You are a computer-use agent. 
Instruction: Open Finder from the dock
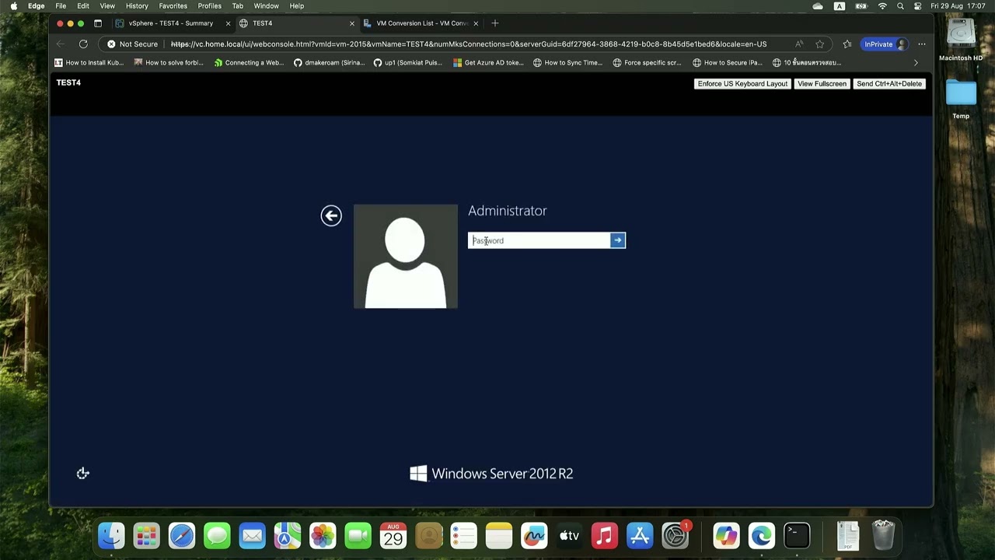click(111, 536)
